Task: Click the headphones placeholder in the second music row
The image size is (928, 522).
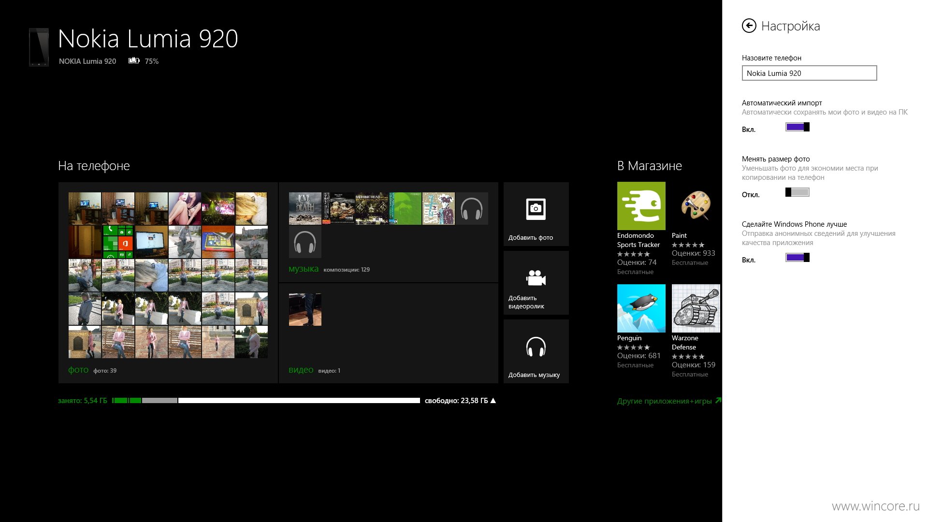Action: click(x=305, y=242)
